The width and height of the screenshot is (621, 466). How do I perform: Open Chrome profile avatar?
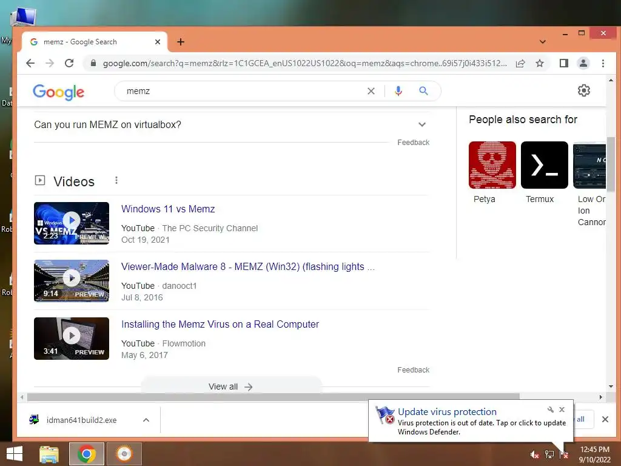click(583, 63)
